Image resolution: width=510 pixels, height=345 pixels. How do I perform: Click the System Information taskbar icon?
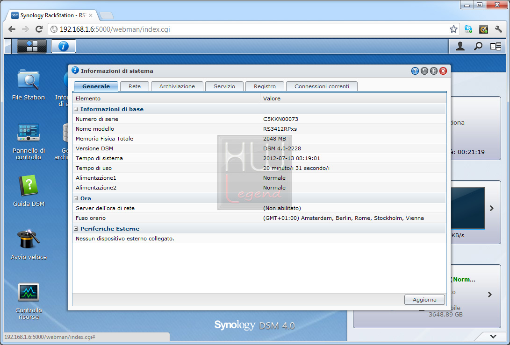64,46
